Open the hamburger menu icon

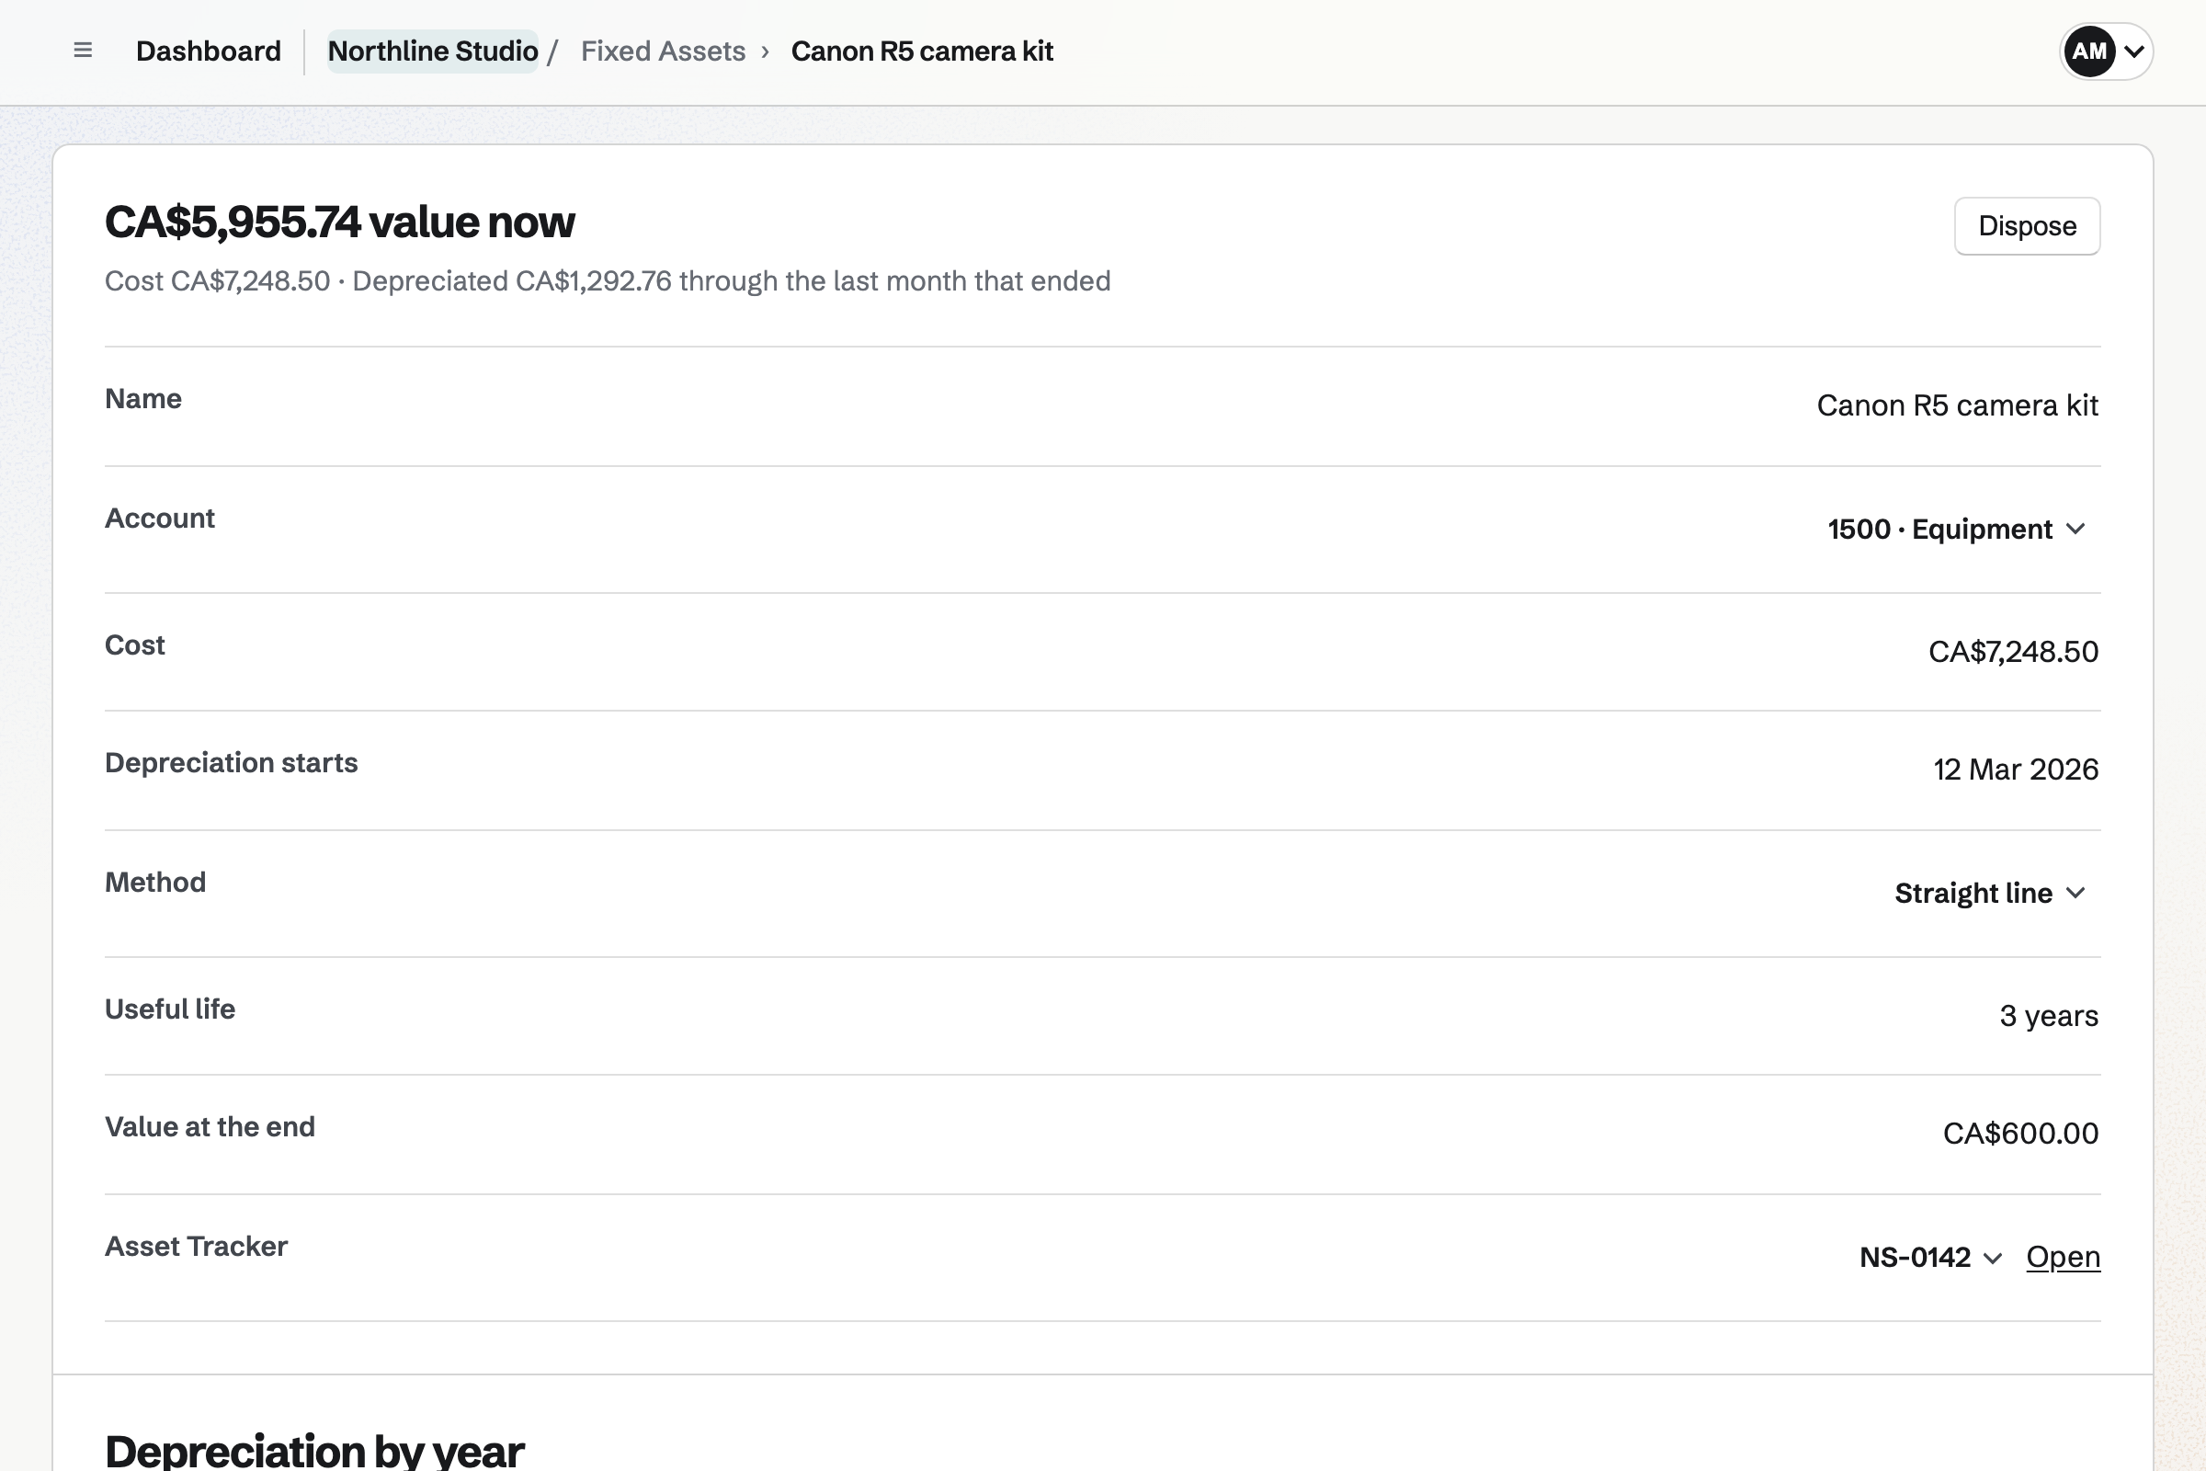[x=83, y=51]
